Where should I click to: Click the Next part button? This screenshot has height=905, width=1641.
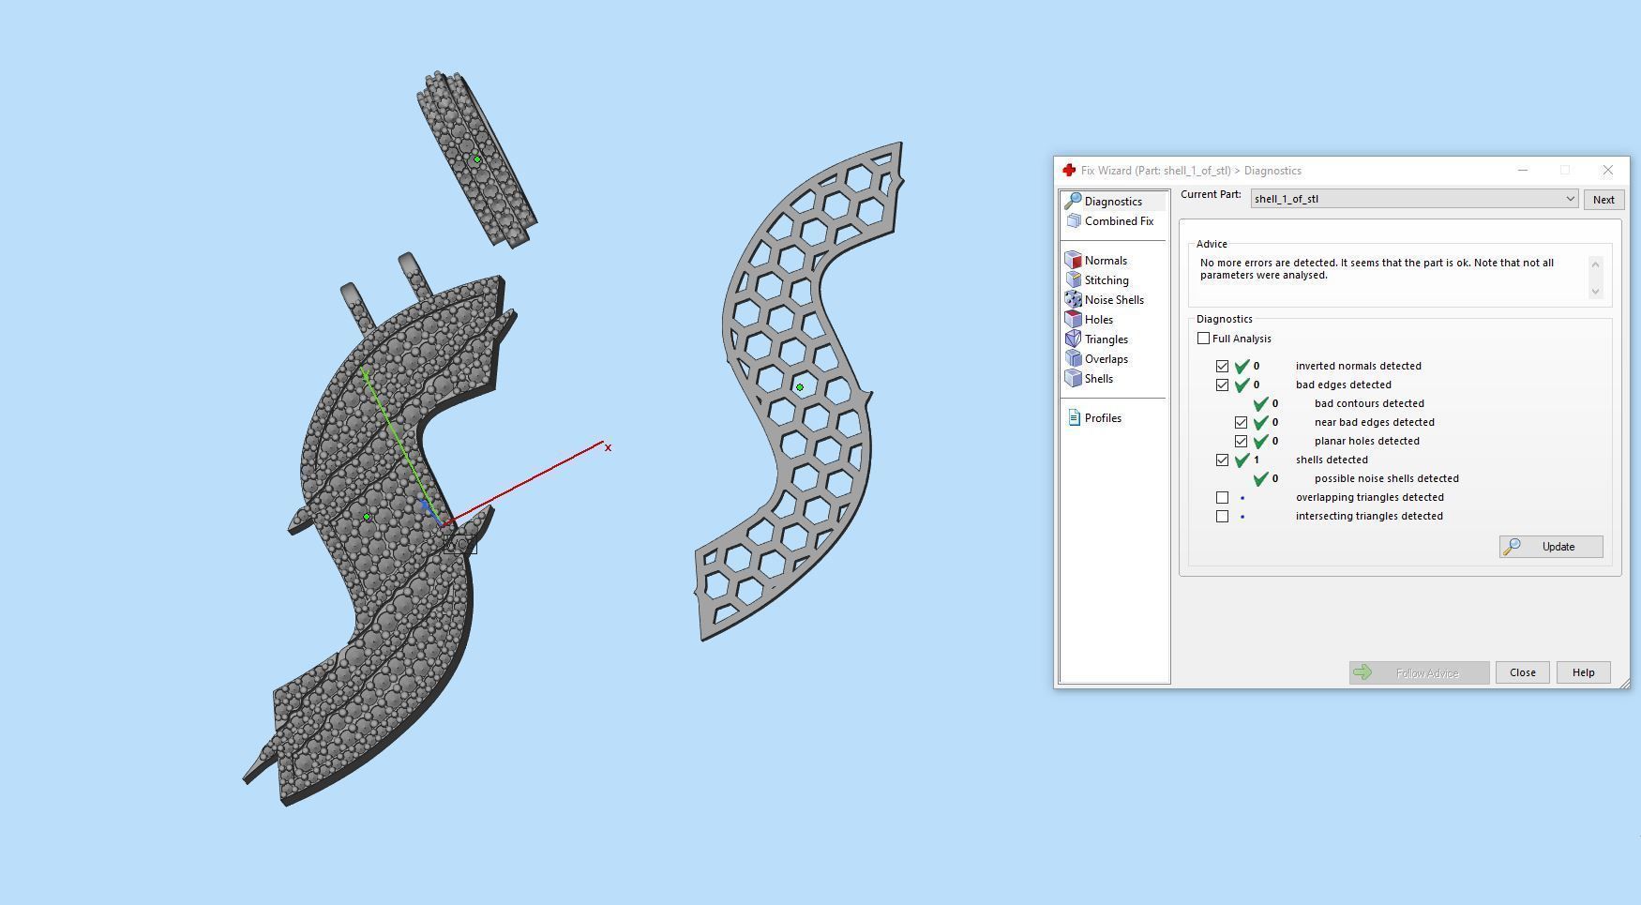1603,200
